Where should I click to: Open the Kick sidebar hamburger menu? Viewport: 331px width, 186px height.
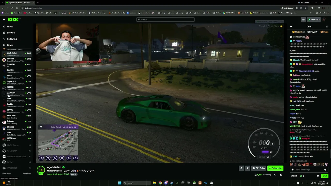(4, 19)
